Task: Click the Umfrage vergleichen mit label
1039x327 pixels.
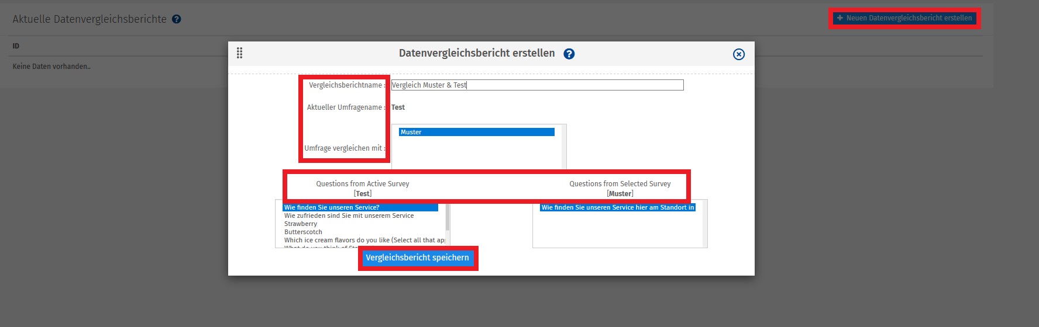Action: (x=345, y=148)
